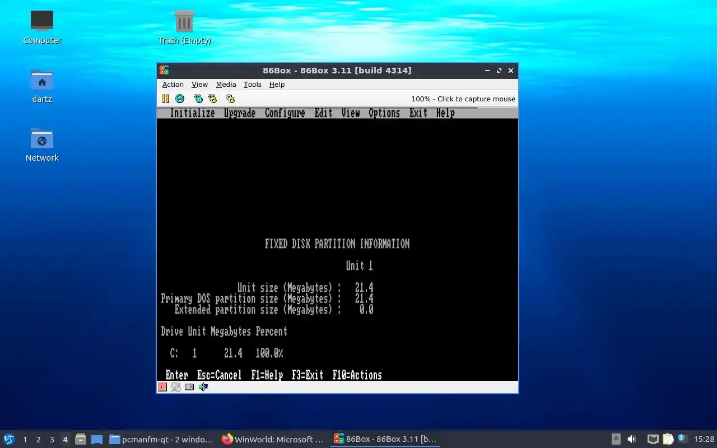The image size is (717, 448).
Task: Click the clock showing 15:28
Action: (704, 440)
